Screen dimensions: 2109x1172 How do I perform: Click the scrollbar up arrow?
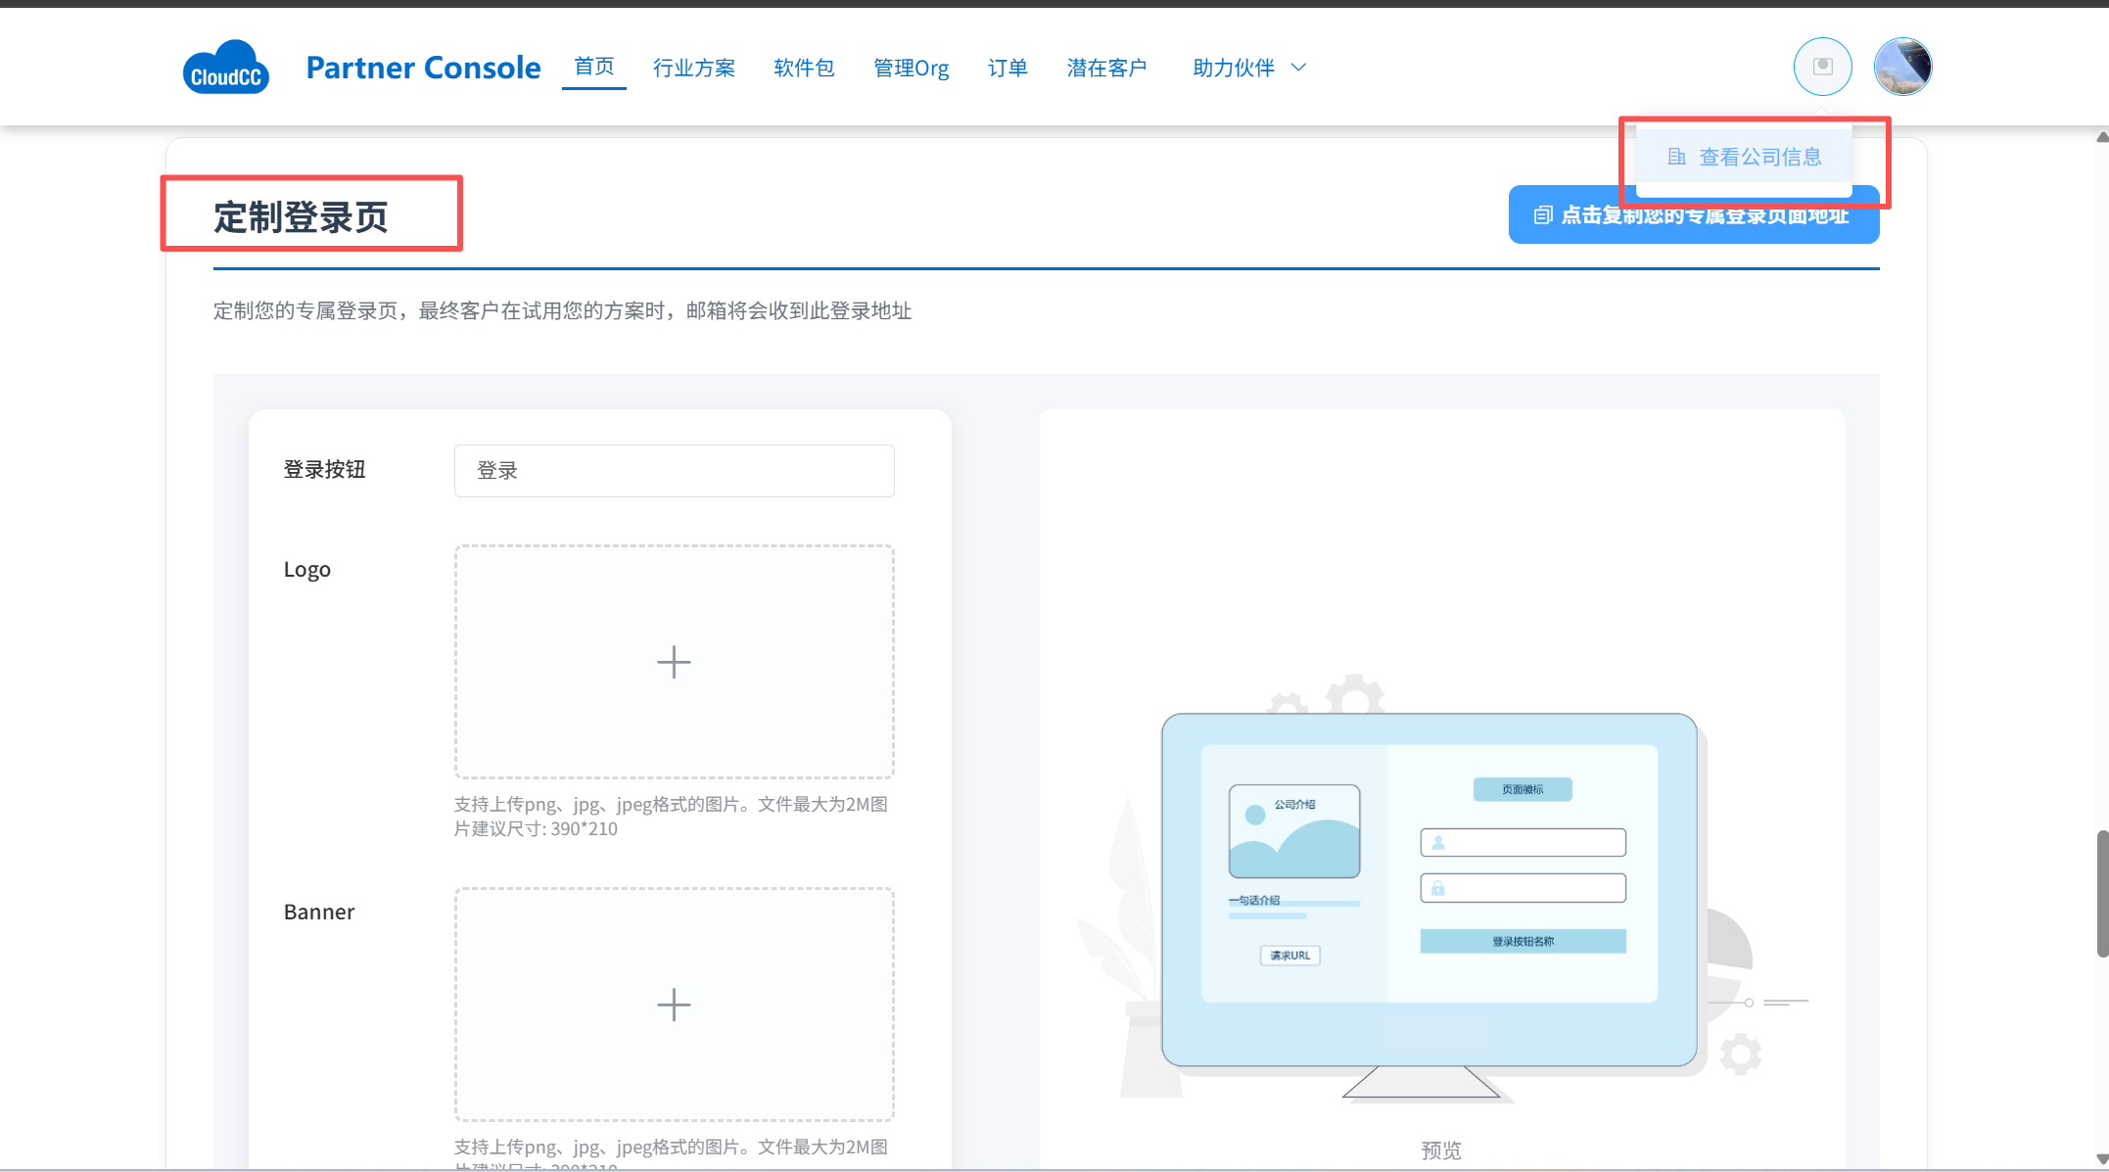[x=2101, y=137]
